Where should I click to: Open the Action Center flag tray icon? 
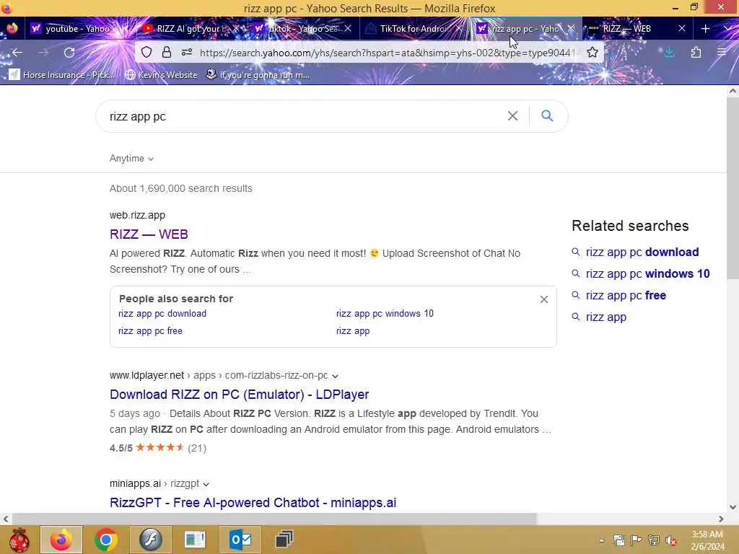point(637,540)
